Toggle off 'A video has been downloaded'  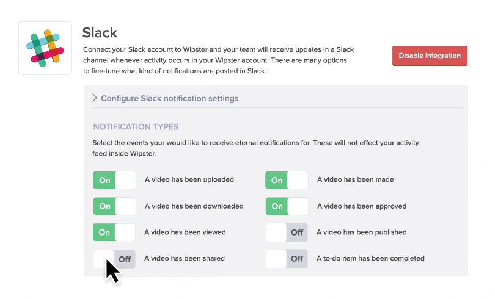(114, 206)
